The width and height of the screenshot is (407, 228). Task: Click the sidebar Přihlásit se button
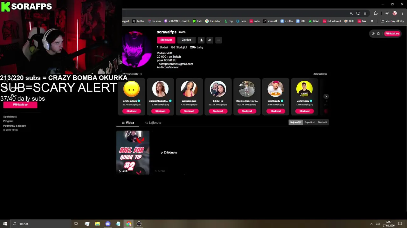tap(20, 104)
